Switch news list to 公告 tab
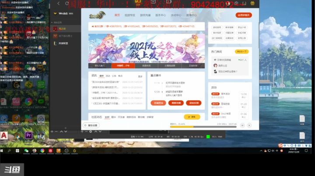Viewport: 315px width, 176px height. coord(114,76)
